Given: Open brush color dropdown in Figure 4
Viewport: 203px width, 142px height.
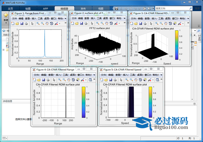Looking at the screenshot, I should [86, 80].
